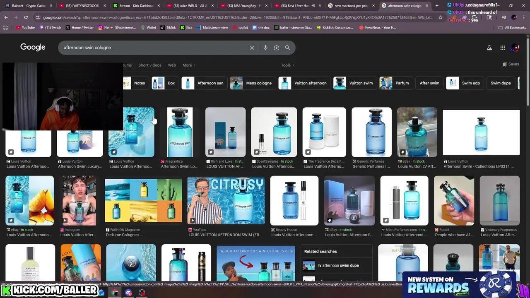Open the FawaNews bookmark
The image size is (530, 298).
click(377, 27)
